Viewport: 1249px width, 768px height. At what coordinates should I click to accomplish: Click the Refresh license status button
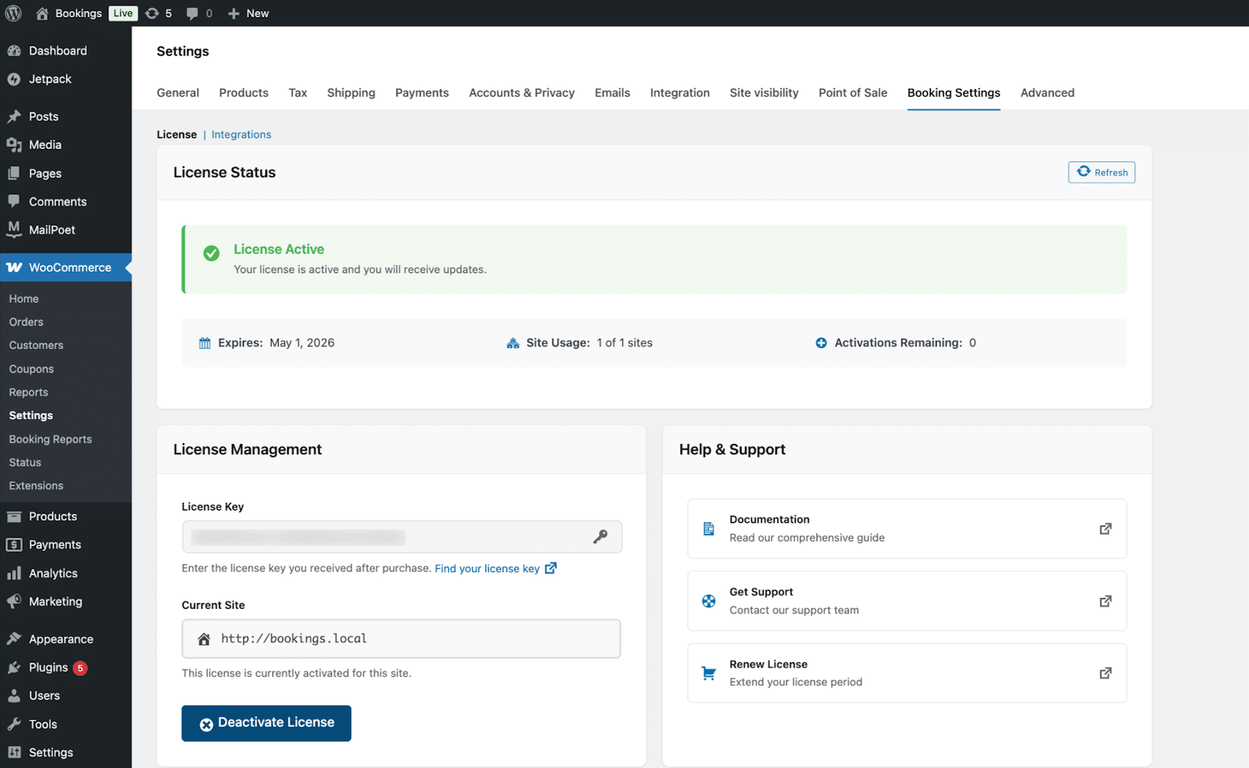click(1101, 172)
